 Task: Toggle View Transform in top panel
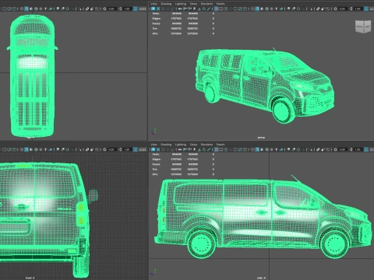click(135, 9)
